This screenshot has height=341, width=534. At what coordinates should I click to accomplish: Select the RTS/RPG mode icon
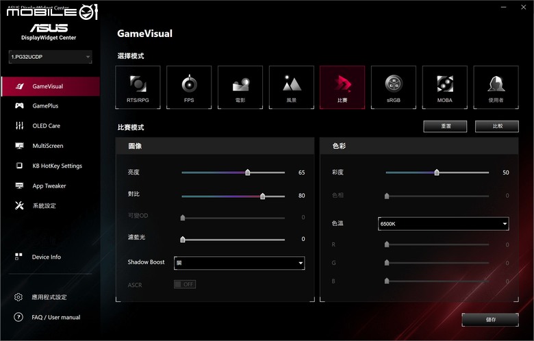tap(138, 88)
